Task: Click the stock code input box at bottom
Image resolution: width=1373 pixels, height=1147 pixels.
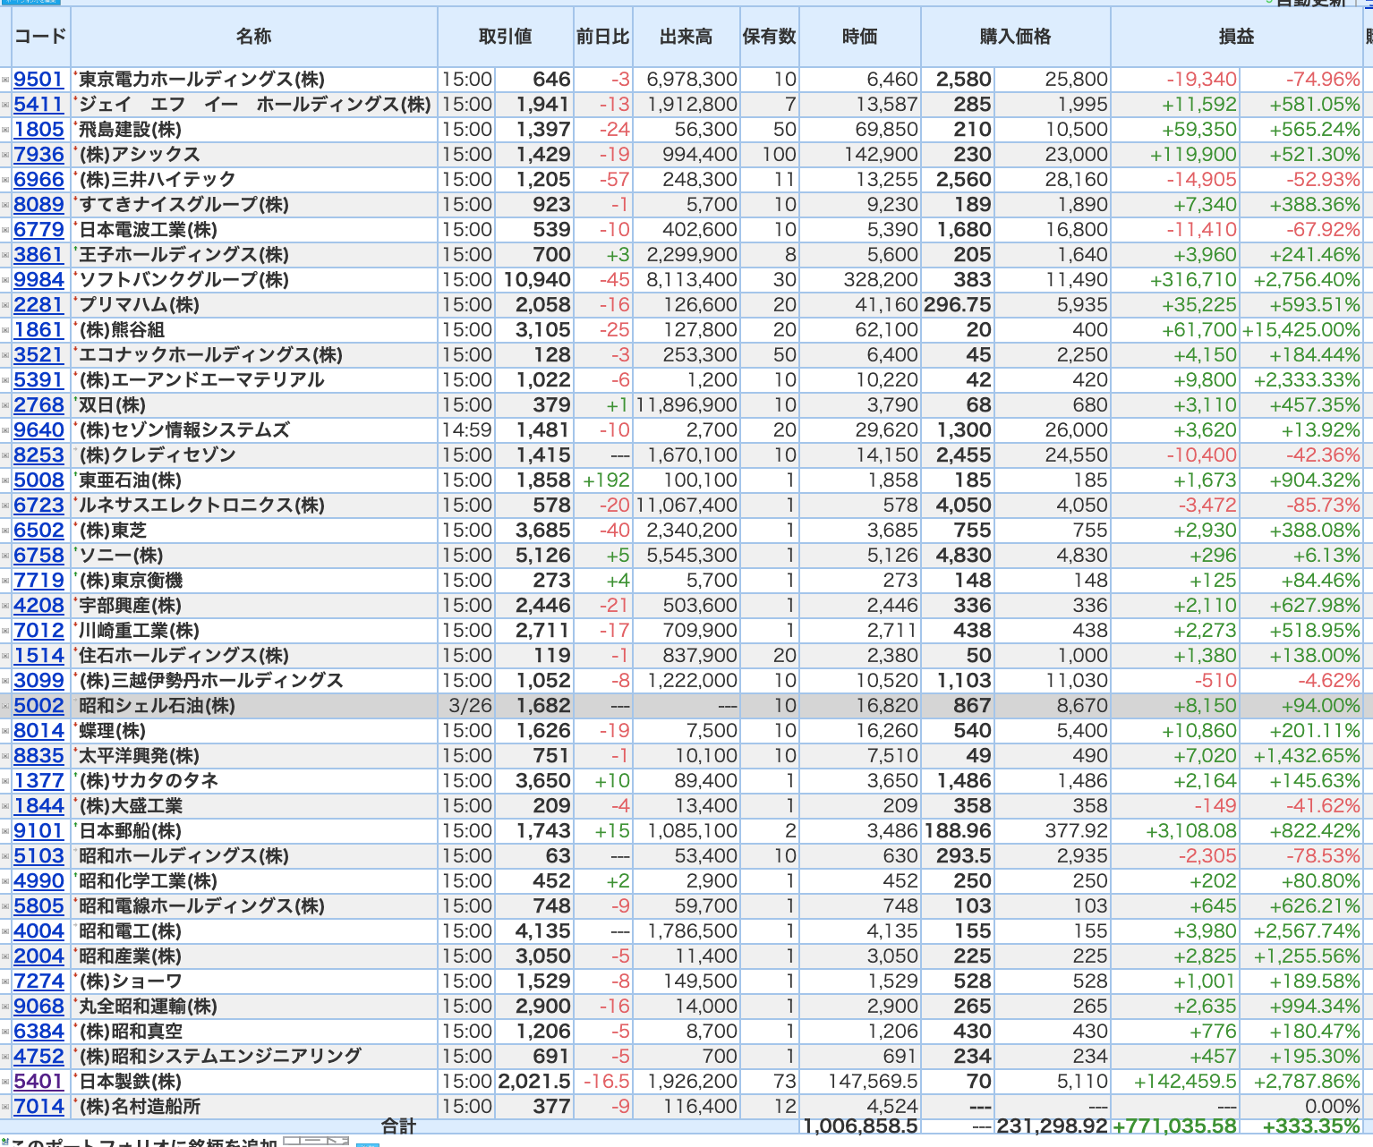Action: tap(316, 1142)
